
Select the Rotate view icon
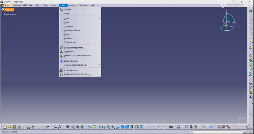tap(104, 127)
